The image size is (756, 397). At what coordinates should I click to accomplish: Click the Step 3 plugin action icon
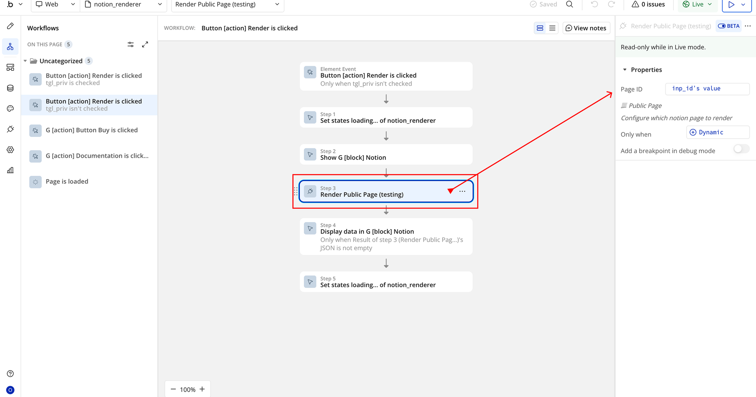(310, 191)
